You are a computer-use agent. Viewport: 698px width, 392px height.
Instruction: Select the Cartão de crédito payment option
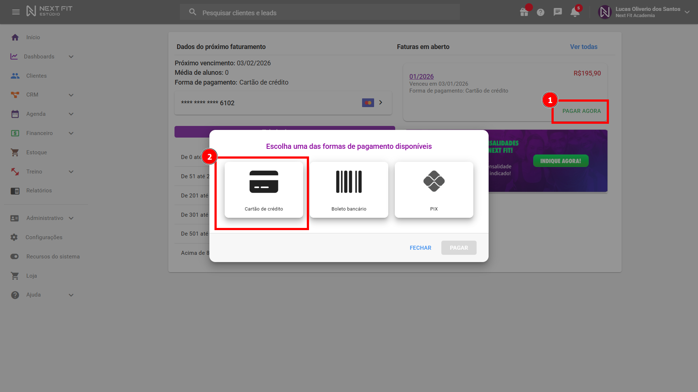click(x=264, y=190)
